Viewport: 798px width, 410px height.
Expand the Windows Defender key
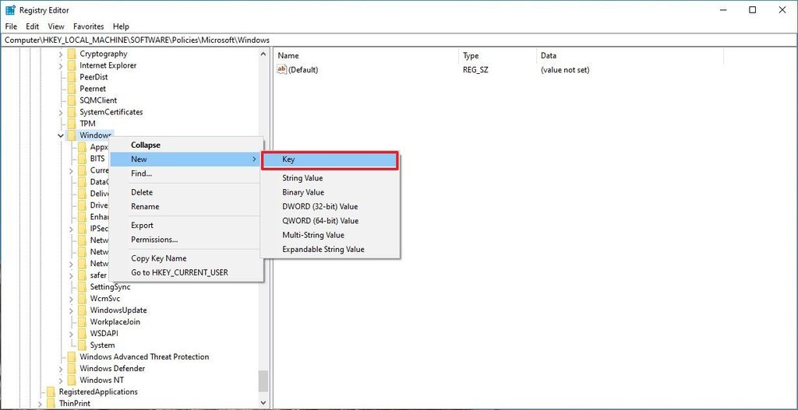(x=61, y=369)
